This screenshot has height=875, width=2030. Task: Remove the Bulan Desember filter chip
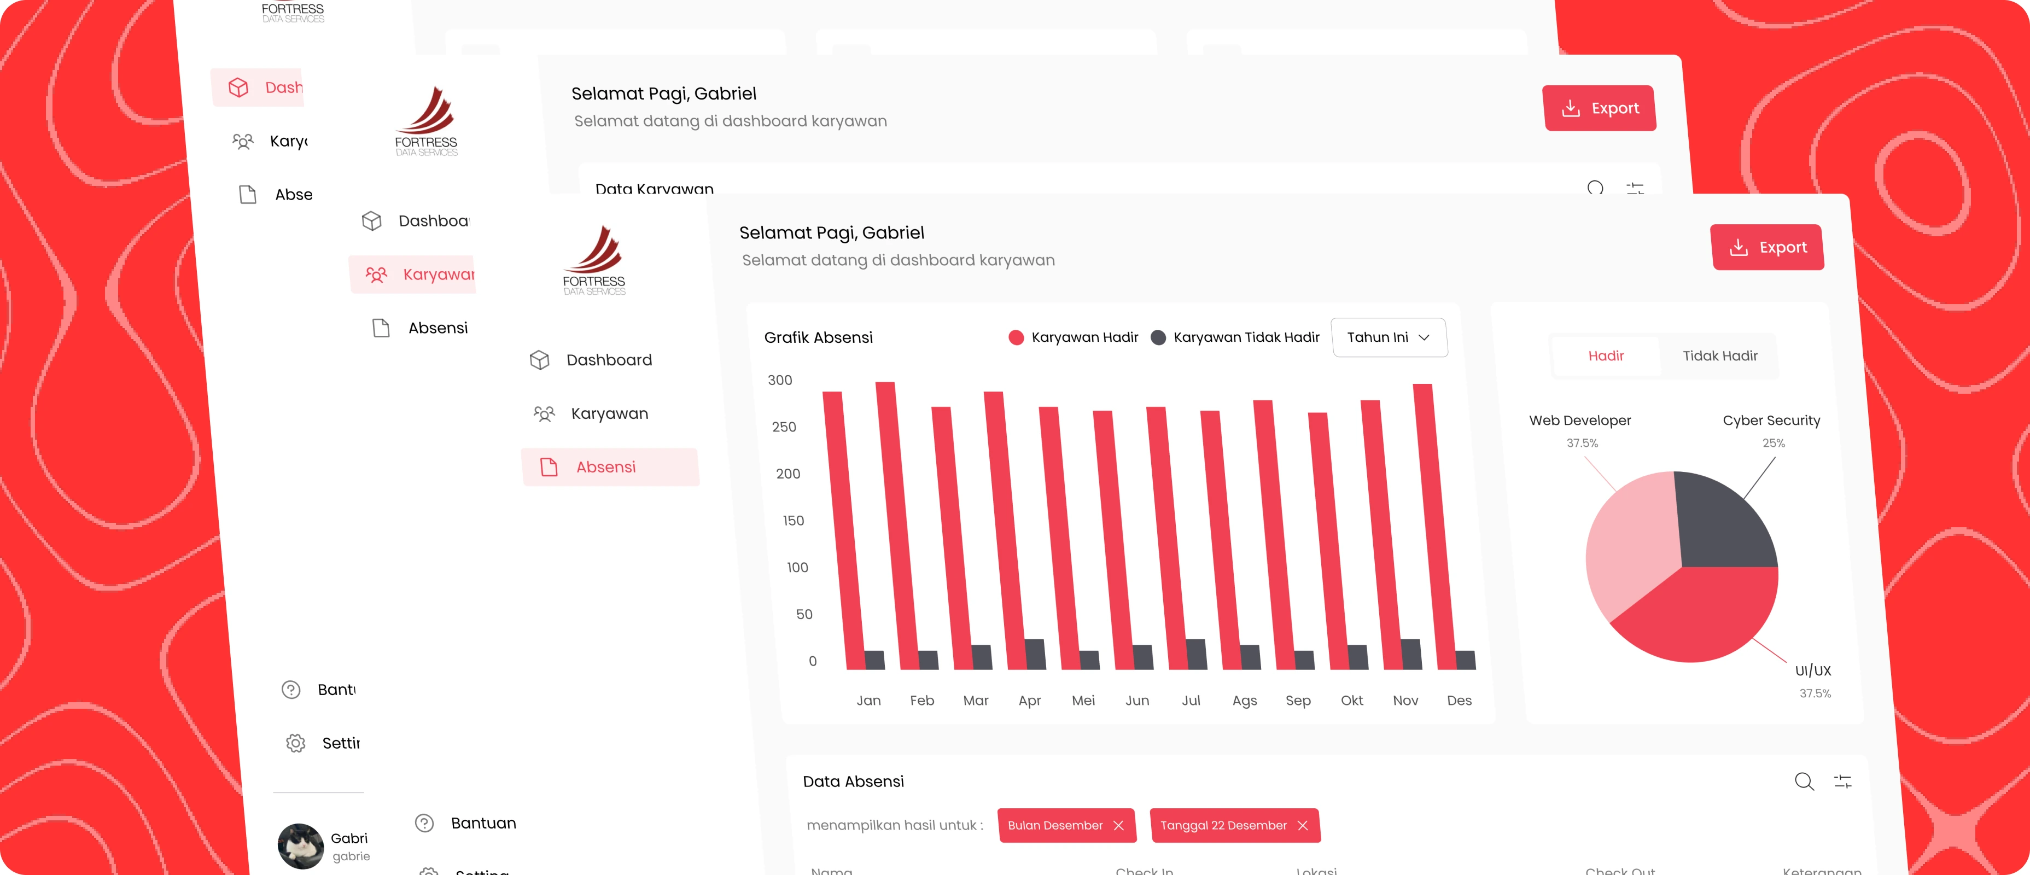click(1119, 826)
